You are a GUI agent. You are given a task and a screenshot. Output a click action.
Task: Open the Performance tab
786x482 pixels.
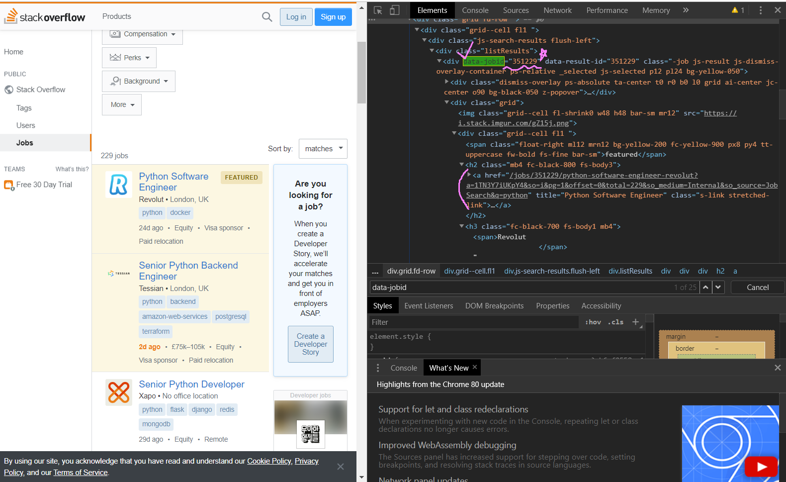pos(607,10)
